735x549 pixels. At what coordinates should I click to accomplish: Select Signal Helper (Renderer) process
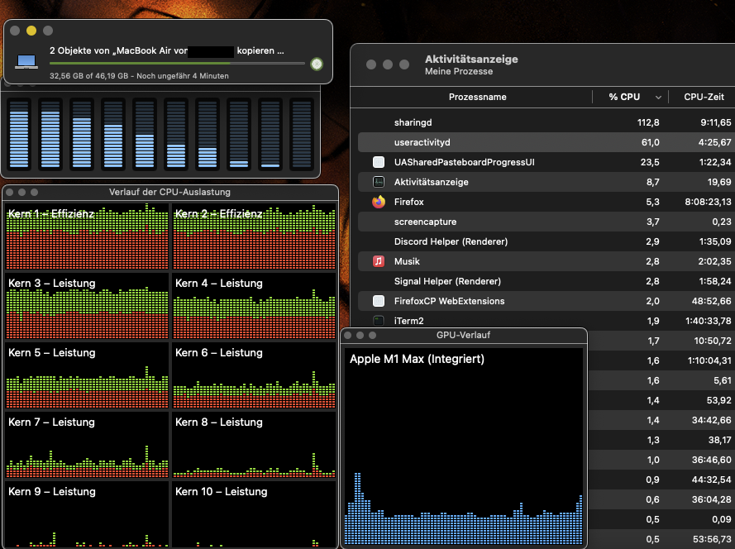click(546, 281)
